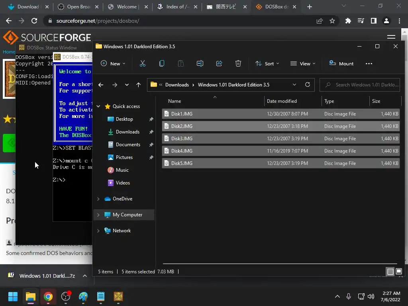408x306 pixels.
Task: Expand the address bar history dropdown
Action: coord(294,85)
